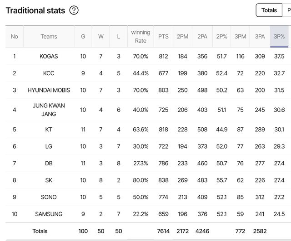Click the No column header
291x241 pixels.
pos(14,37)
